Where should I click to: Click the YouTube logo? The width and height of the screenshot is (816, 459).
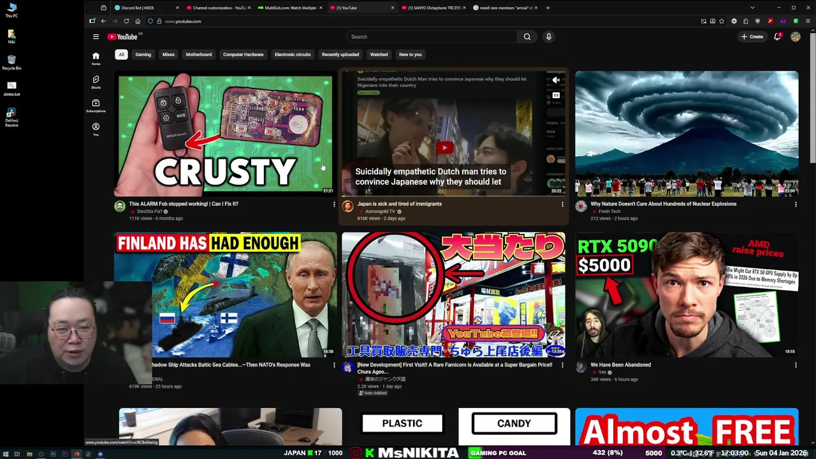click(x=122, y=37)
